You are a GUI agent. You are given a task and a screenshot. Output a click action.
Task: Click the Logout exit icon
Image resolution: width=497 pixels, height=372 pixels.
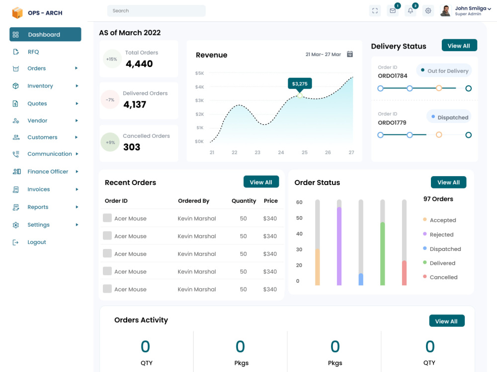pyautogui.click(x=15, y=243)
